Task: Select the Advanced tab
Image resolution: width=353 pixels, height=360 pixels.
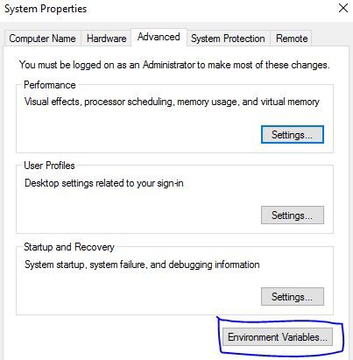Action: point(159,37)
